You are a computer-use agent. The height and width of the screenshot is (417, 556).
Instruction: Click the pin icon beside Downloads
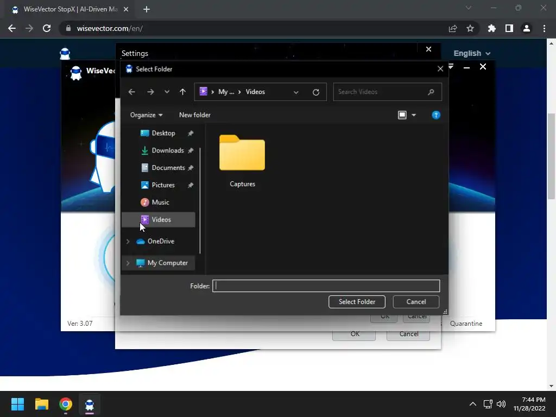coord(191,151)
